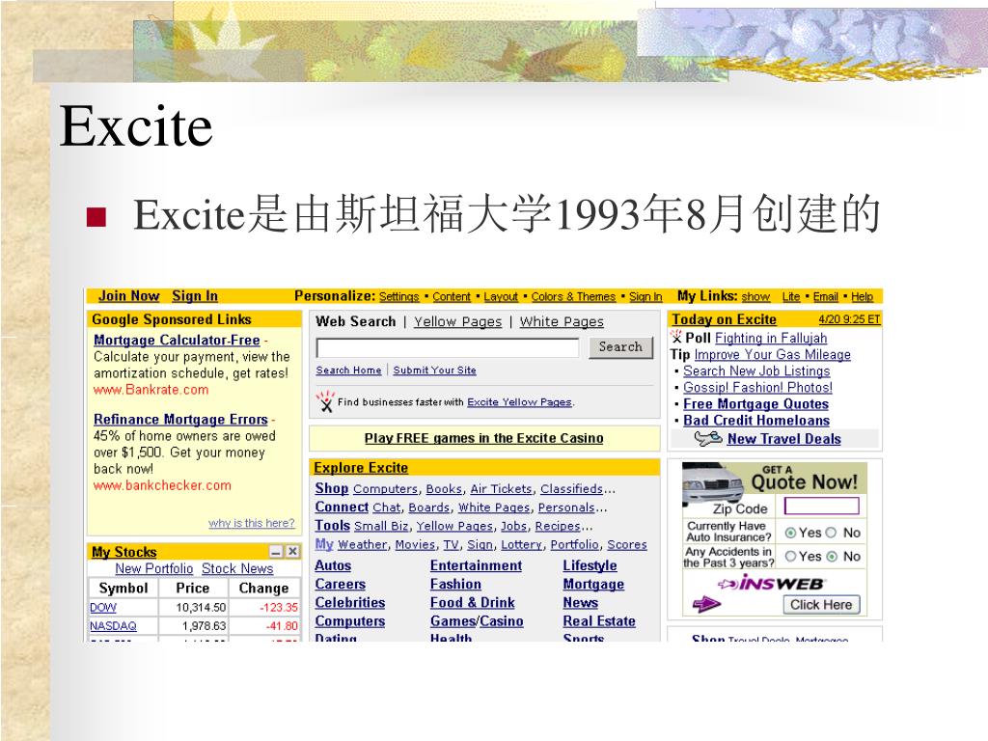Play FREE games in the Excite Casino
This screenshot has width=988, height=741.
[x=484, y=439]
